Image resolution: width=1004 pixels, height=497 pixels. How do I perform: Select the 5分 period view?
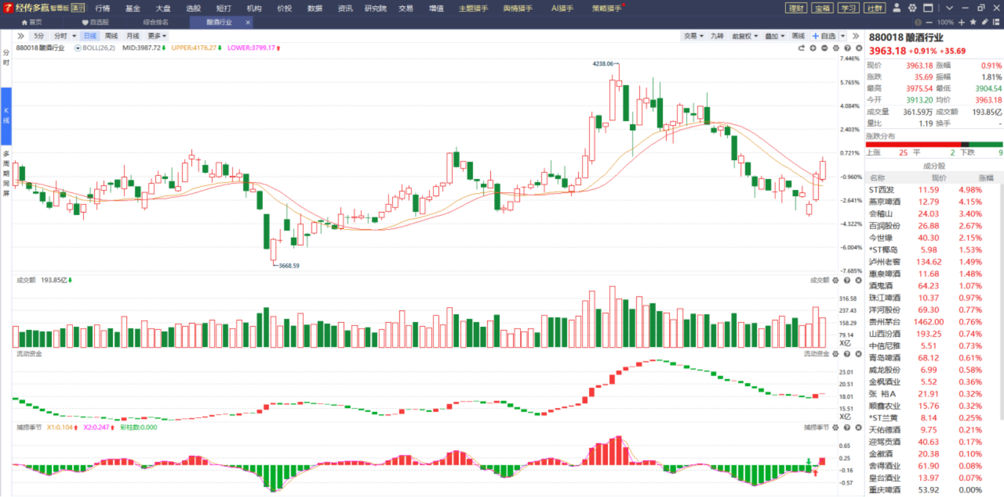coord(39,36)
